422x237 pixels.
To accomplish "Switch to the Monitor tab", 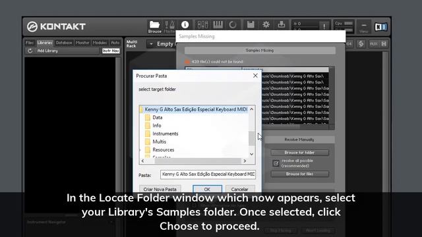I will point(82,43).
